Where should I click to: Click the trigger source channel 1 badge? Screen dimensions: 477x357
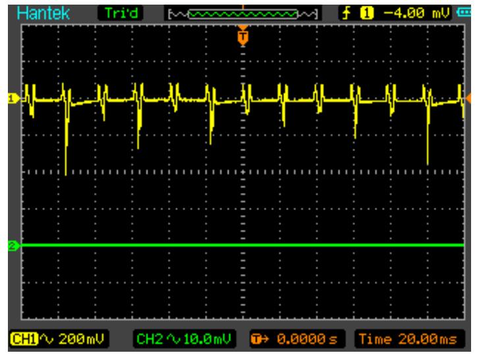(367, 13)
